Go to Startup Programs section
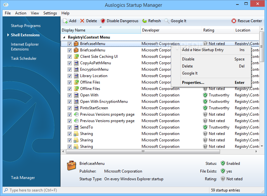The height and width of the screenshot is (196, 267). [x=26, y=26]
